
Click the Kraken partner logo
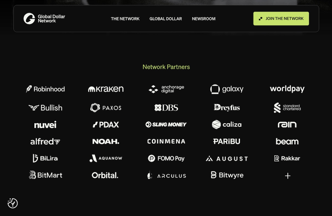106,89
